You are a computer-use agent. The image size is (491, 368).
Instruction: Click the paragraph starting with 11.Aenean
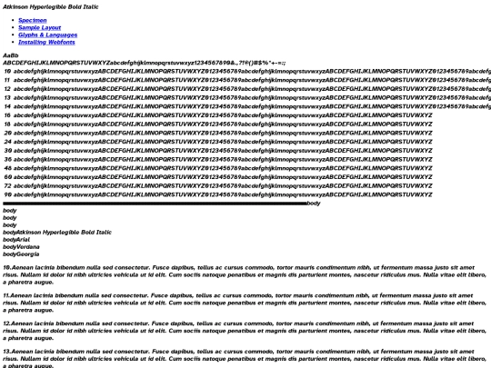point(245,303)
